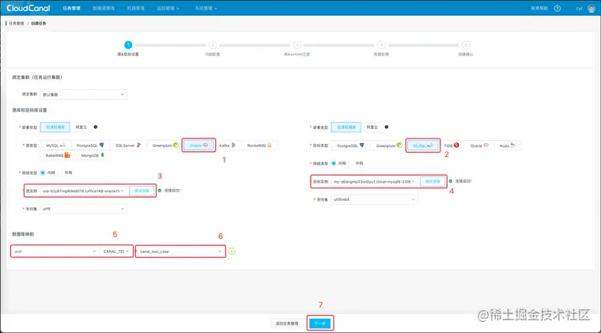Select PostgreSQL as the source type

click(90, 146)
